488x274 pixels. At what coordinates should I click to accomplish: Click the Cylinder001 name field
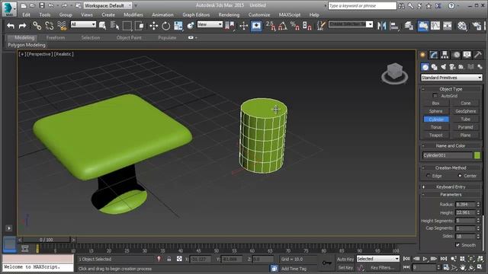pyautogui.click(x=447, y=155)
